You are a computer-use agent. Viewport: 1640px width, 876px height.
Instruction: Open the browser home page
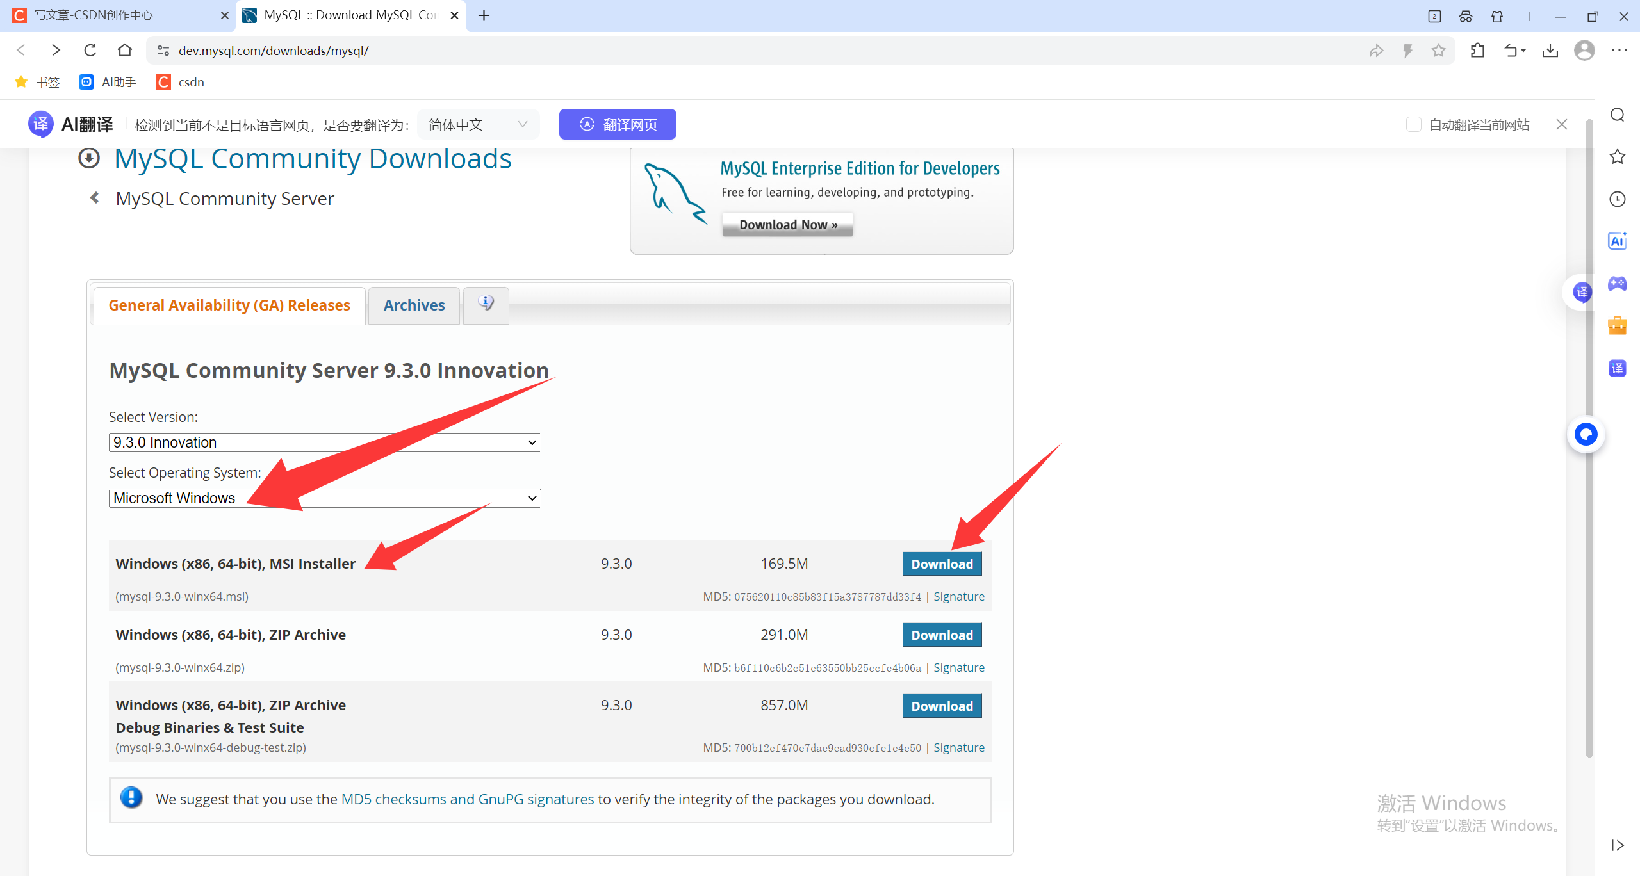125,50
